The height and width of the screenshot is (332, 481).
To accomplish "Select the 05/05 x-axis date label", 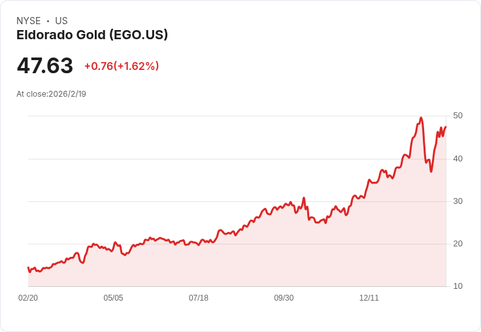I will point(113,297).
